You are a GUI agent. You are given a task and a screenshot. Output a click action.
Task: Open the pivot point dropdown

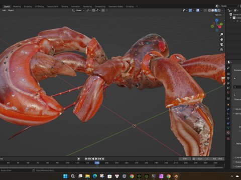pyautogui.click(x=88, y=10)
